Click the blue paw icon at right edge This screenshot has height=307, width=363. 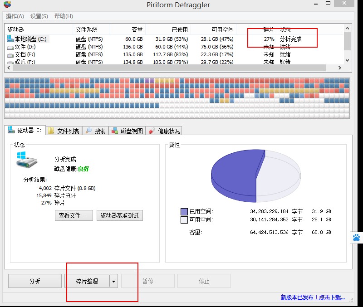(357, 237)
